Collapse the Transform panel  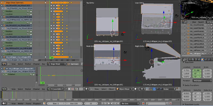tap(184, 62)
